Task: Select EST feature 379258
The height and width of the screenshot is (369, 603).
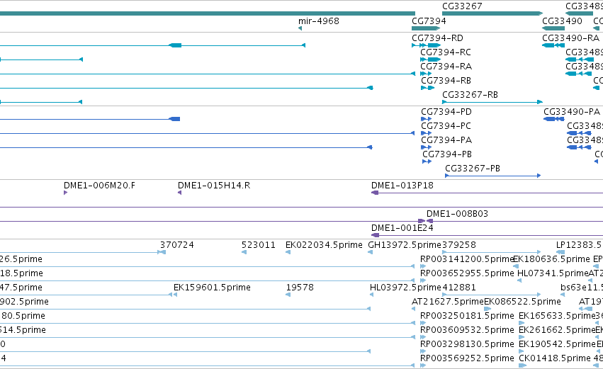Action: [459, 245]
